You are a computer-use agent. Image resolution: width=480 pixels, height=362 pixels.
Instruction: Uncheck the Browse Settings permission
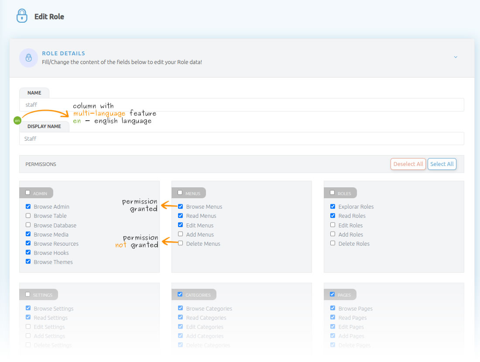[28, 308]
